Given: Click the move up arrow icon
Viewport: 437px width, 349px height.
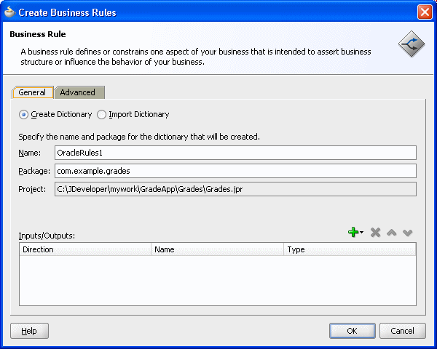Looking at the screenshot, I should [x=392, y=233].
